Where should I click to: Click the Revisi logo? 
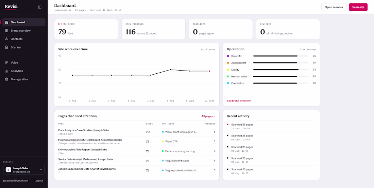tap(11, 7)
